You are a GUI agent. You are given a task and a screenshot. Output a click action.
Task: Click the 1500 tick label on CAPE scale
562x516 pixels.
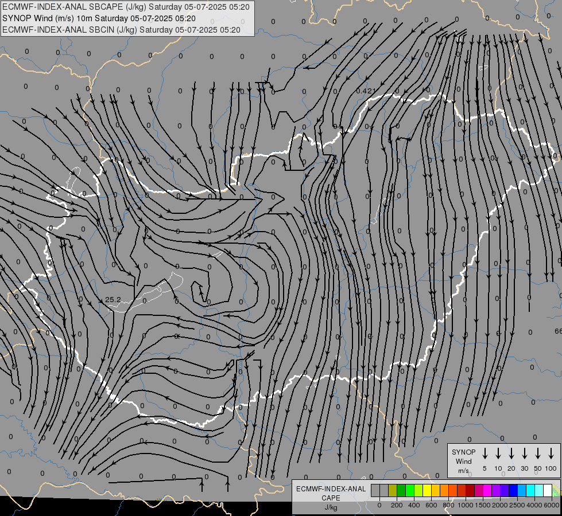[x=482, y=505]
